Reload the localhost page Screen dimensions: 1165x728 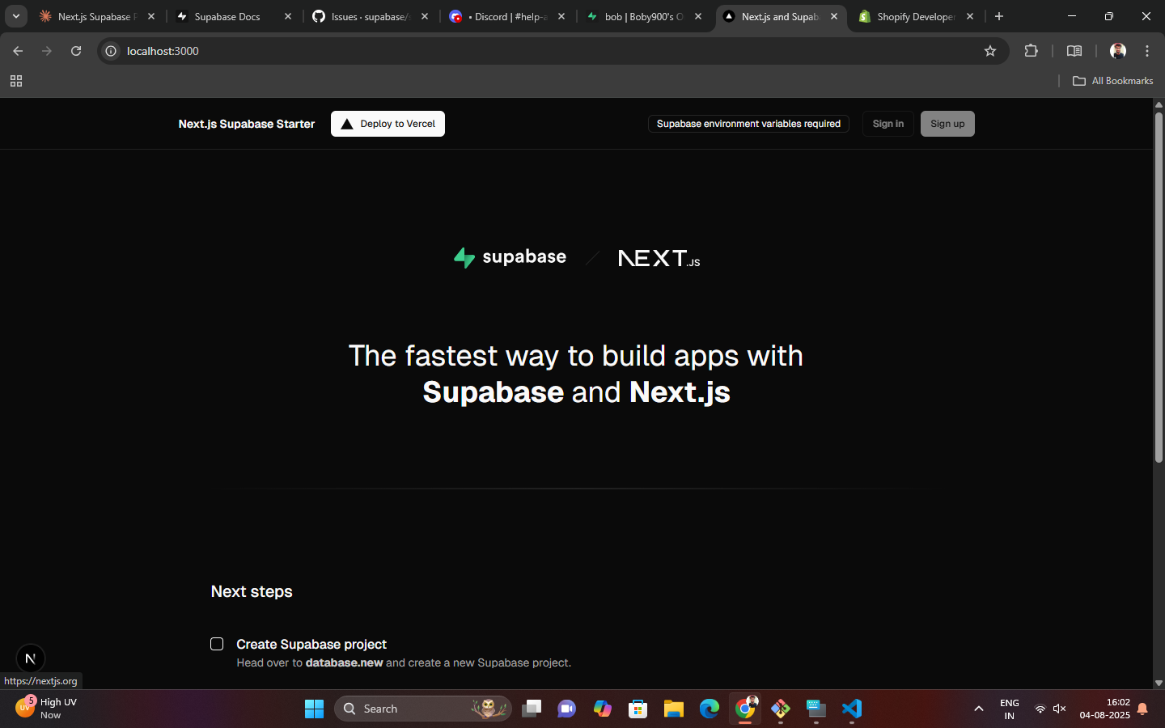[76, 51]
